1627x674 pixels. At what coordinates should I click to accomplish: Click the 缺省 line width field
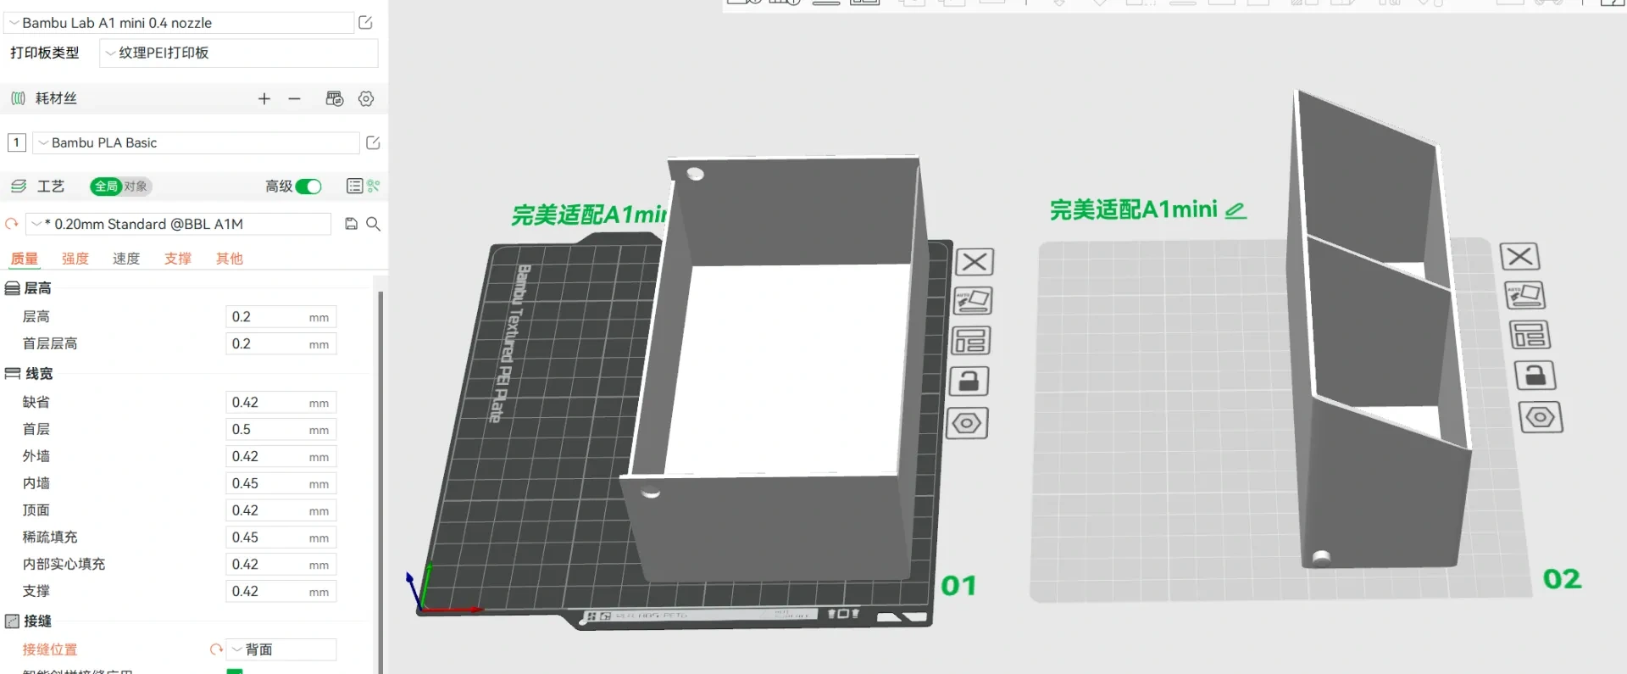point(281,403)
